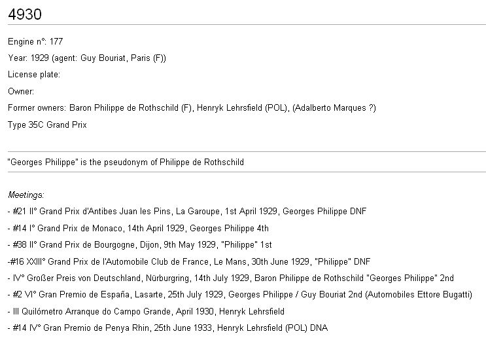Click the 4930 chassis number heading
Viewport: 486px width, 340px height.
(24, 14)
